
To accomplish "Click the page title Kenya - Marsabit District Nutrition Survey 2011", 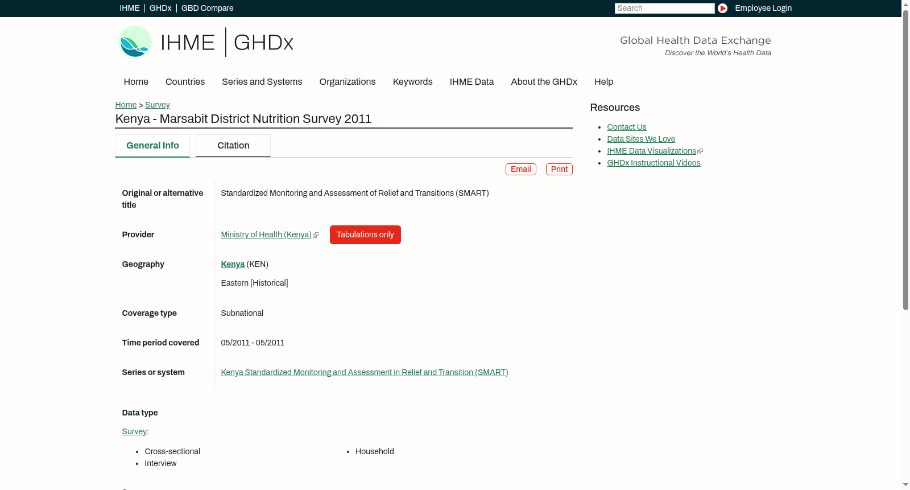I will (243, 119).
